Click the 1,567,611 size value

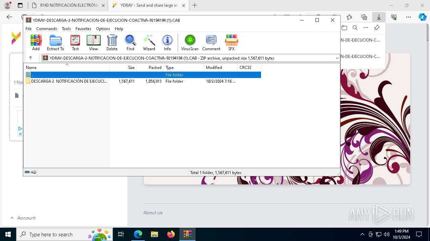(127, 81)
